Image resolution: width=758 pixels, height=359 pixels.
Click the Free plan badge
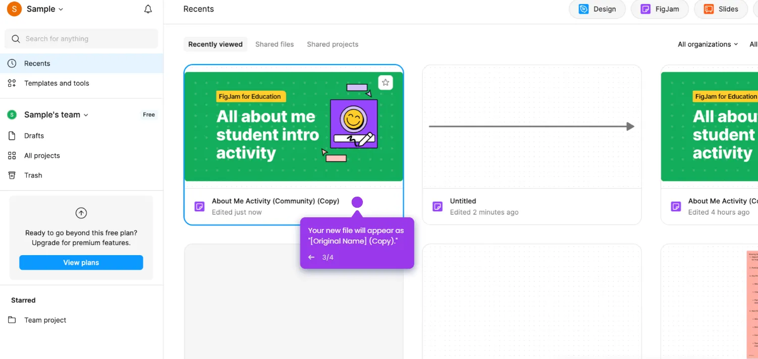149,115
